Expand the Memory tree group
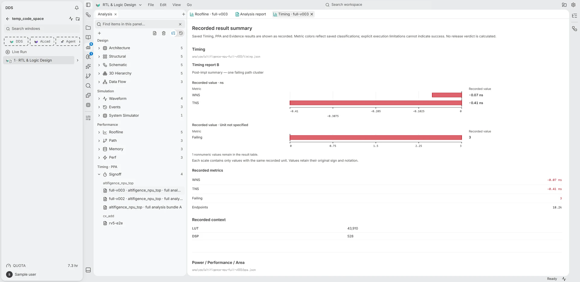 click(x=99, y=149)
